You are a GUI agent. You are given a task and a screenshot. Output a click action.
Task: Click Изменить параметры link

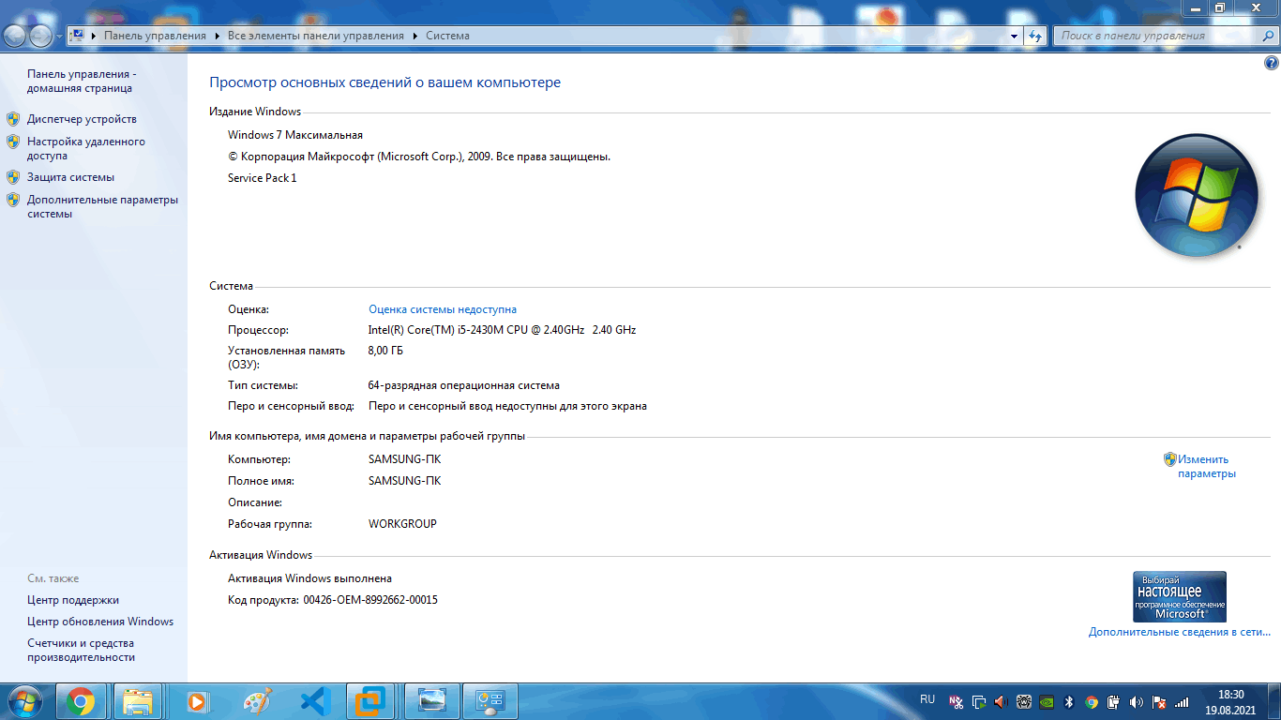(x=1207, y=466)
